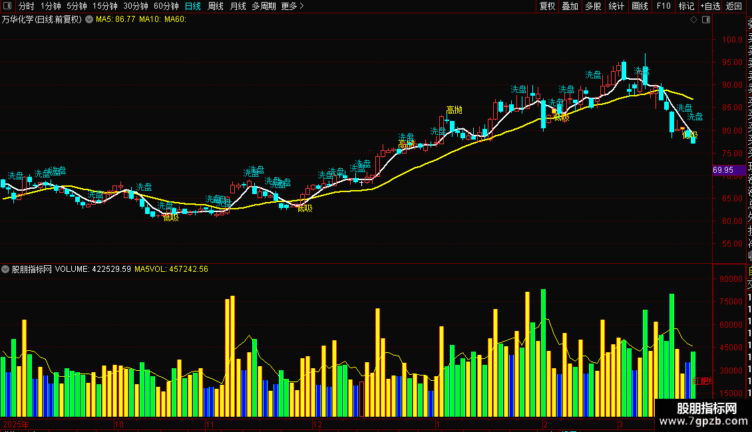
Task: Click the MA10 moving average label
Action: click(150, 20)
